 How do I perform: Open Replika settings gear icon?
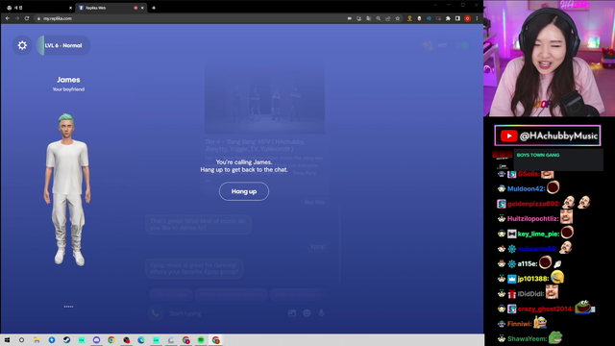pyautogui.click(x=22, y=45)
